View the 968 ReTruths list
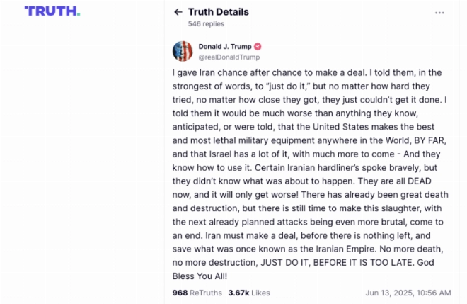467x304 pixels. 197,293
